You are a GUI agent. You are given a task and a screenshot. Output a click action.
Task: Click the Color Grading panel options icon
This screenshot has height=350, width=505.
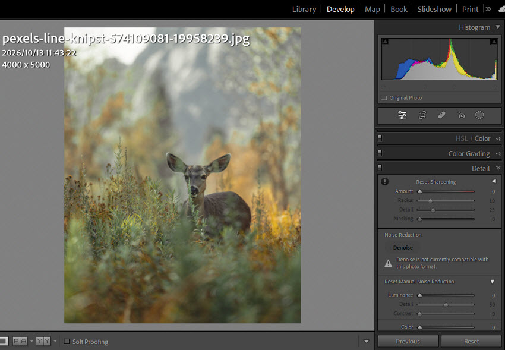coord(498,154)
